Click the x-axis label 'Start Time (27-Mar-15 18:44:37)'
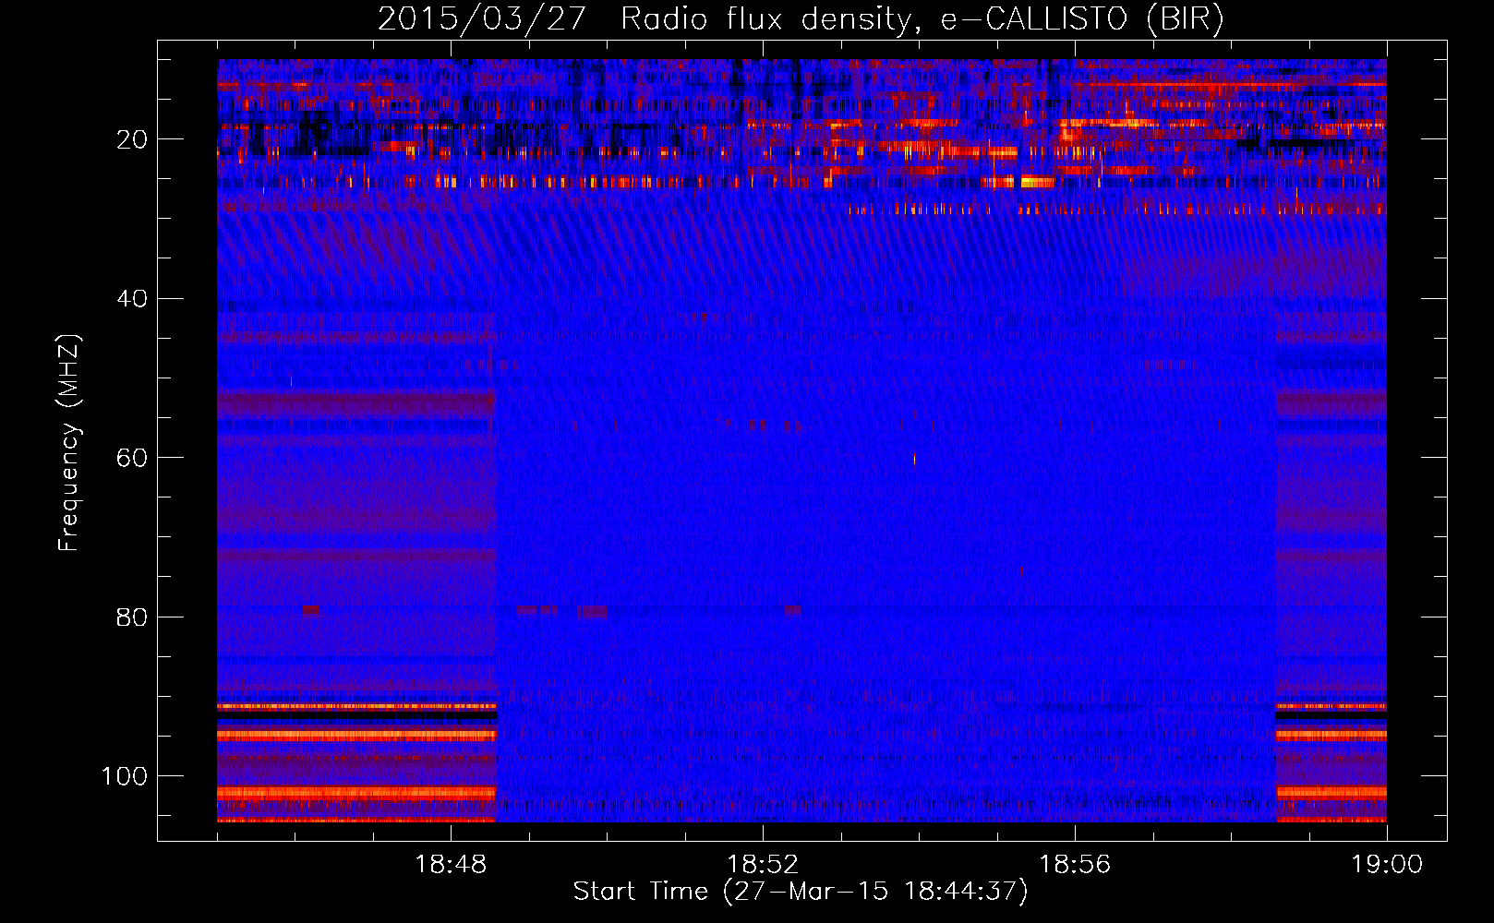The image size is (1494, 923). tap(801, 892)
